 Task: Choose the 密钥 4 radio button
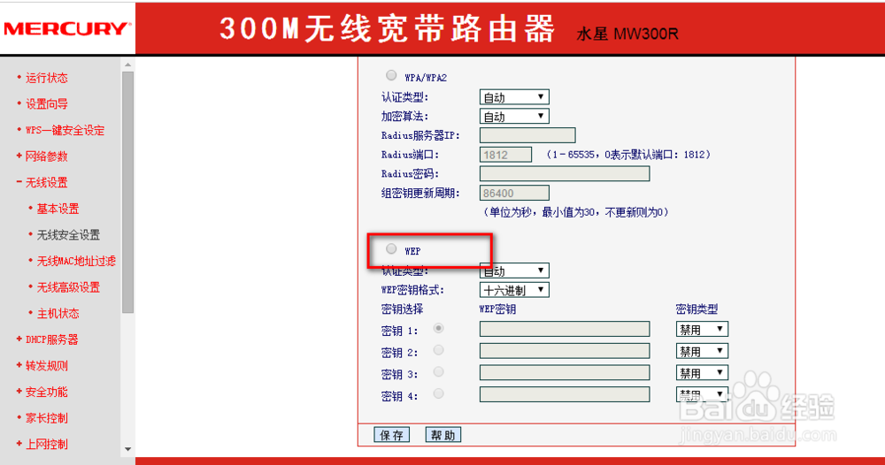coord(439,393)
